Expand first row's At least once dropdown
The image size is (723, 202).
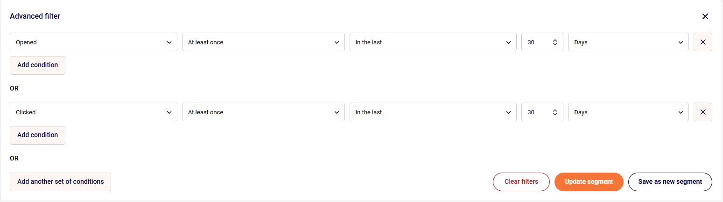[x=263, y=42]
